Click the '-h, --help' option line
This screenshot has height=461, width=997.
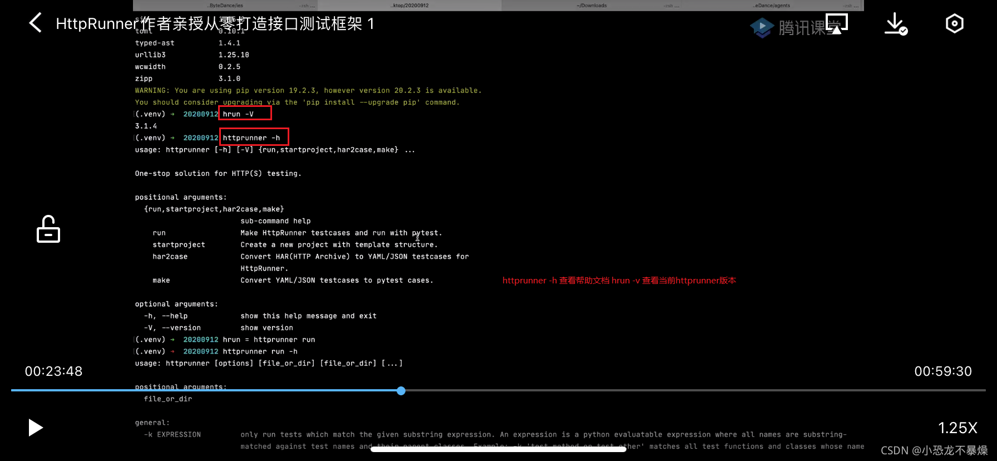pos(260,316)
